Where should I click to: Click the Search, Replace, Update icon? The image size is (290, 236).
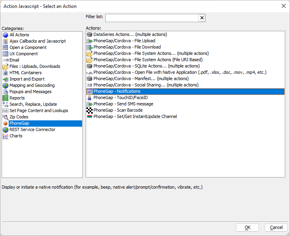click(6, 104)
